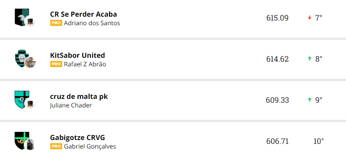Click Rafael Z Abrão profile photo
The image size is (346, 159).
pos(30,62)
